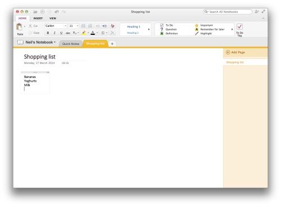Open the paragraph alignment dropdown
This screenshot has height=206, width=281.
[x=104, y=33]
